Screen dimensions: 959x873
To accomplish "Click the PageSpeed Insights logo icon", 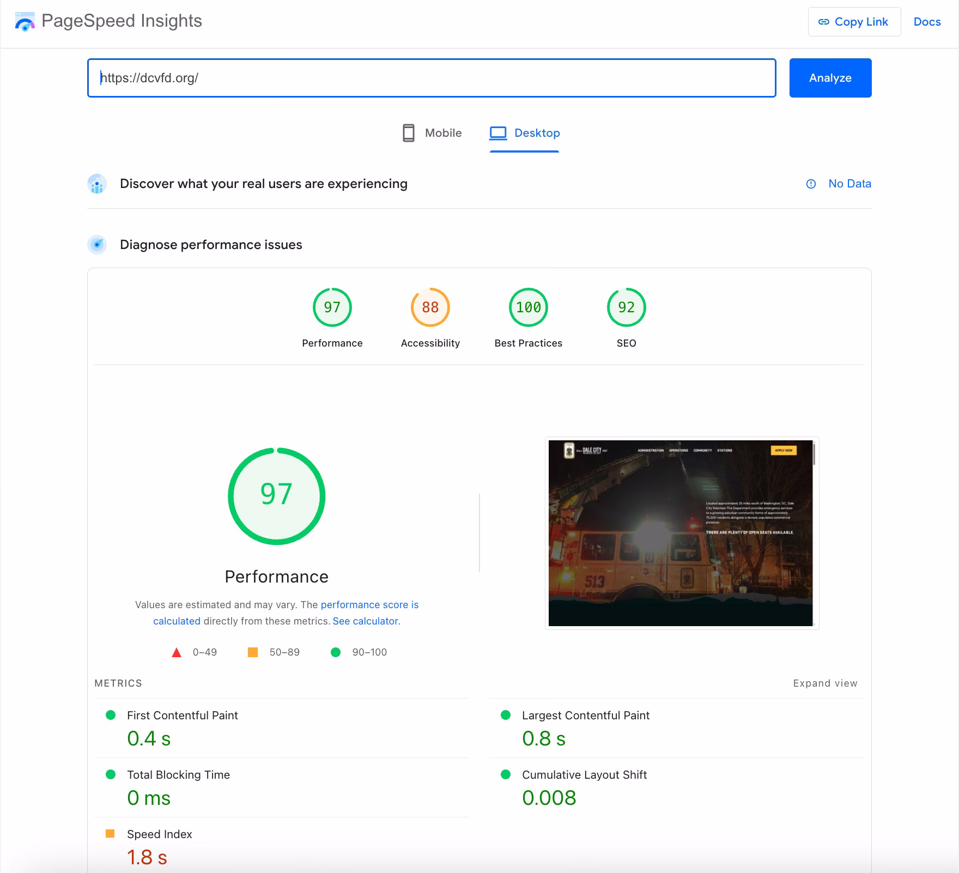I will pos(25,22).
